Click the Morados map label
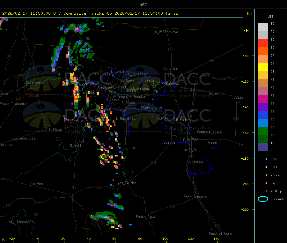The image size is (287, 243). (x=37, y=183)
